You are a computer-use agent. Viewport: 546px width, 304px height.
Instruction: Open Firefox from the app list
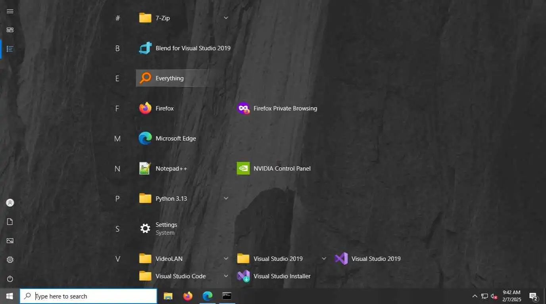(185, 108)
